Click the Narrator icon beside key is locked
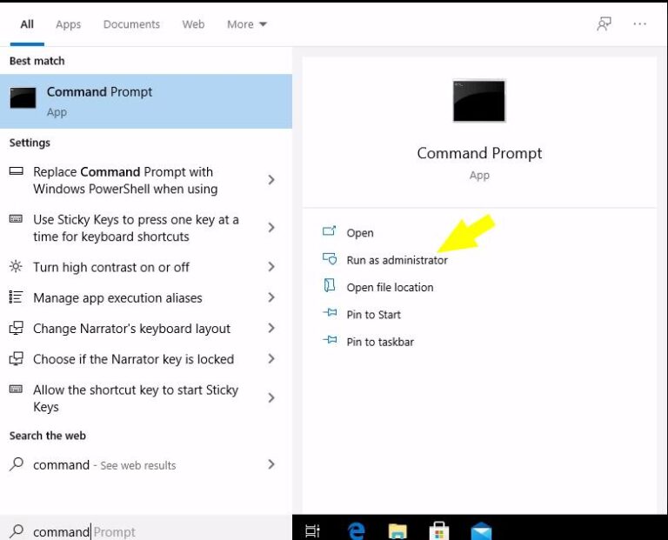 click(x=16, y=358)
